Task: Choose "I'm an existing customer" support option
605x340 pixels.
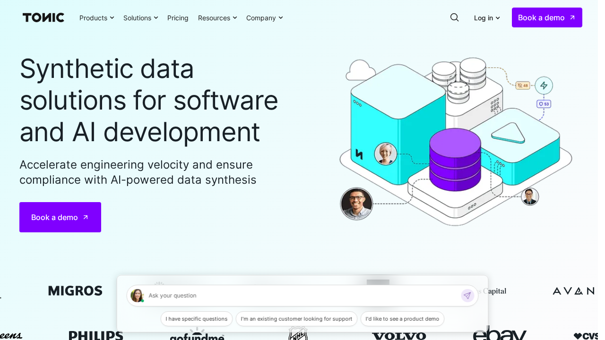Action: click(296, 319)
